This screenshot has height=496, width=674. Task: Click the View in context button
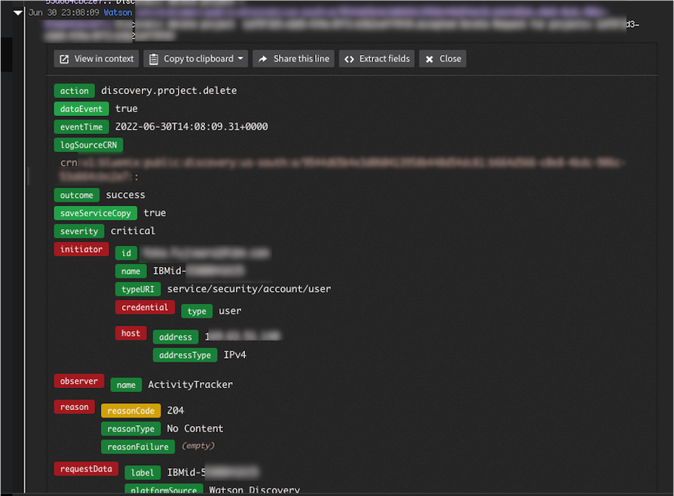click(x=96, y=58)
